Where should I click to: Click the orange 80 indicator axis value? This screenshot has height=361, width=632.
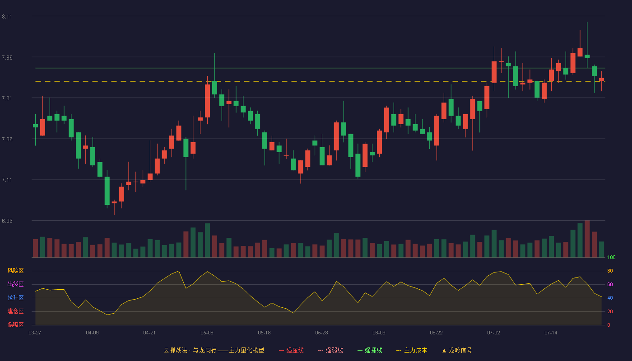click(x=610, y=271)
